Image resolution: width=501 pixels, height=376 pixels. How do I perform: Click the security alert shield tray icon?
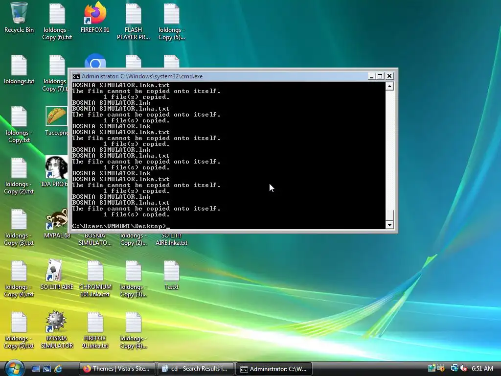(x=441, y=368)
